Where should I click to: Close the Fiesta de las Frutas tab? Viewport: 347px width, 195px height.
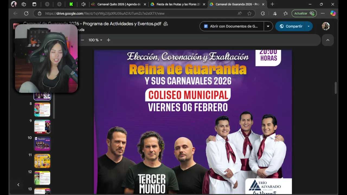click(x=204, y=4)
